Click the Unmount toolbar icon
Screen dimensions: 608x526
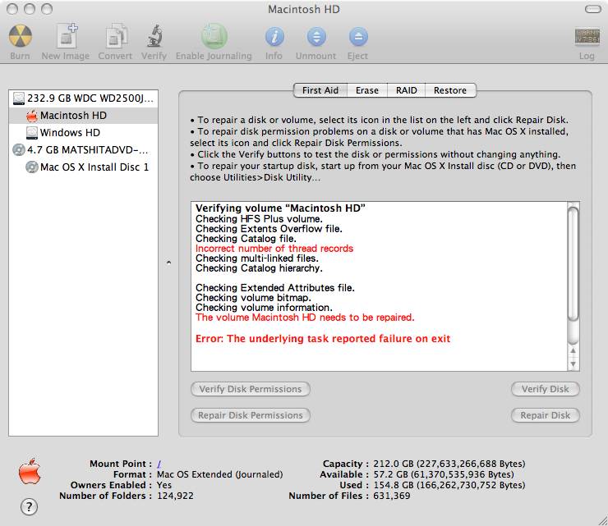[316, 37]
